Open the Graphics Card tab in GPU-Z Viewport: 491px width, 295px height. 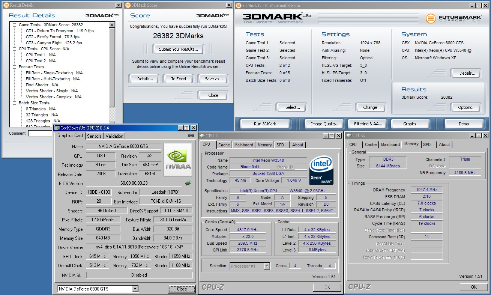click(x=70, y=135)
